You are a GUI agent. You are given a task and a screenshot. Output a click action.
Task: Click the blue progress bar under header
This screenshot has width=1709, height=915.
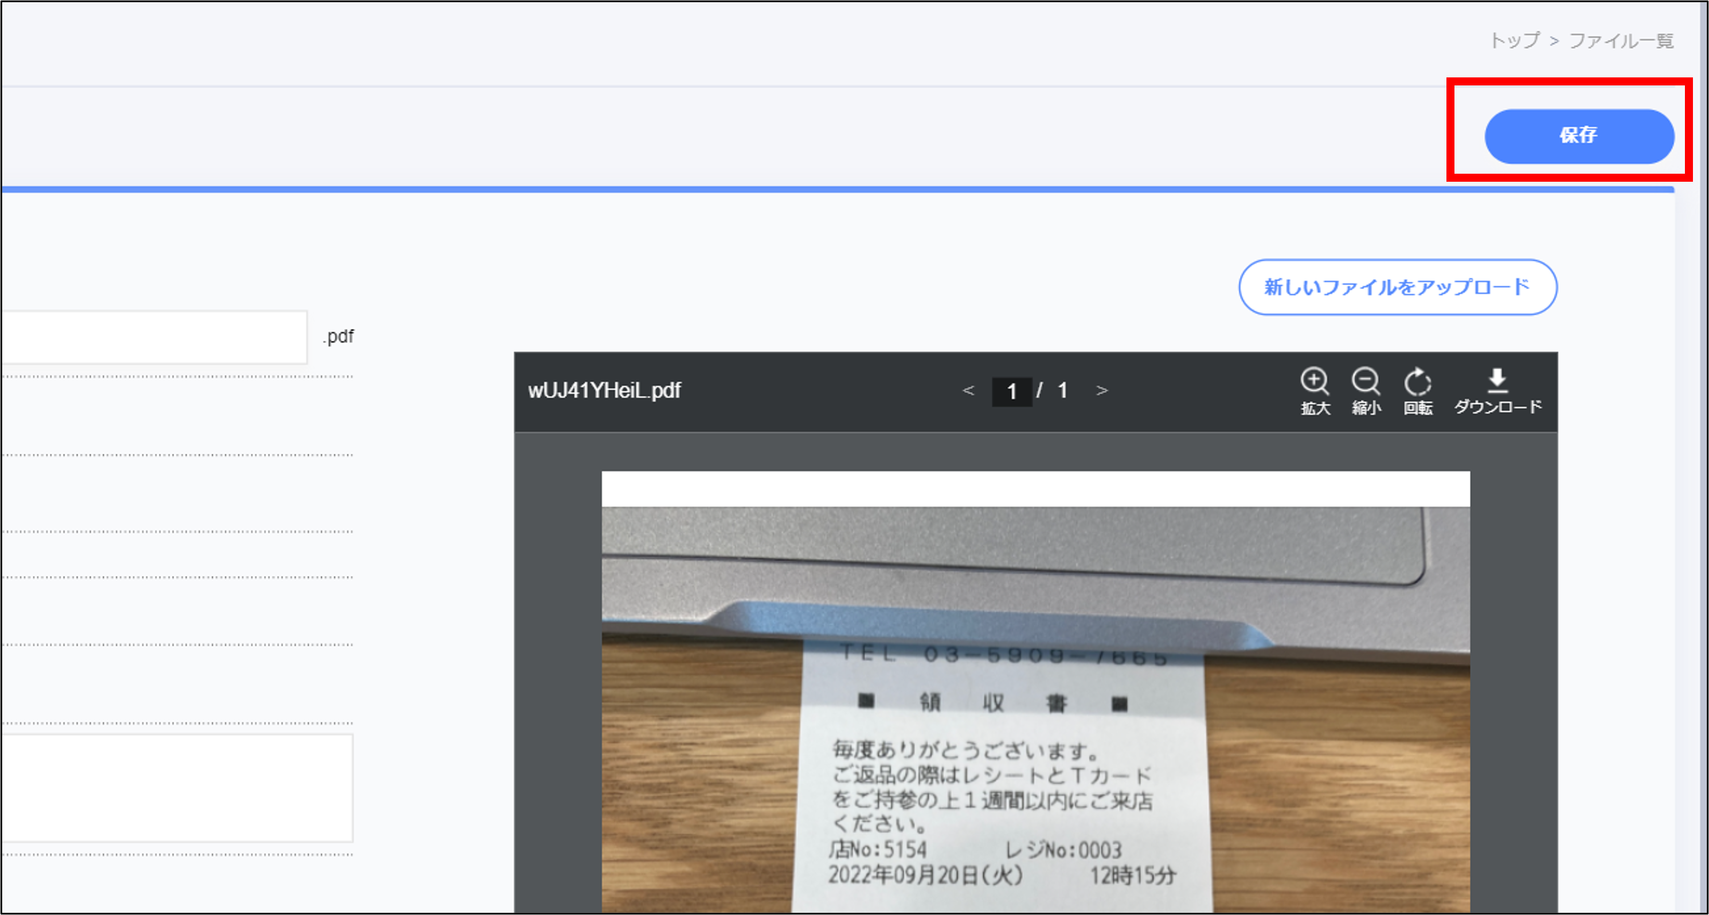point(836,190)
